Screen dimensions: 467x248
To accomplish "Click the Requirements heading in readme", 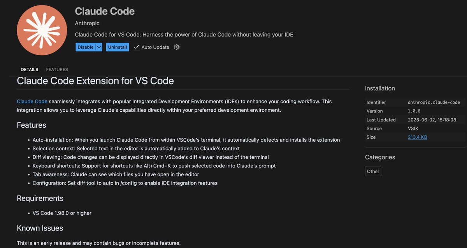I will tap(40, 198).
